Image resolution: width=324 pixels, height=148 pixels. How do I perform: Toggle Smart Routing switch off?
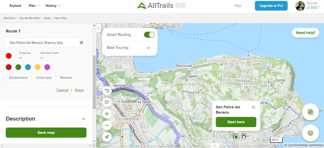(149, 35)
